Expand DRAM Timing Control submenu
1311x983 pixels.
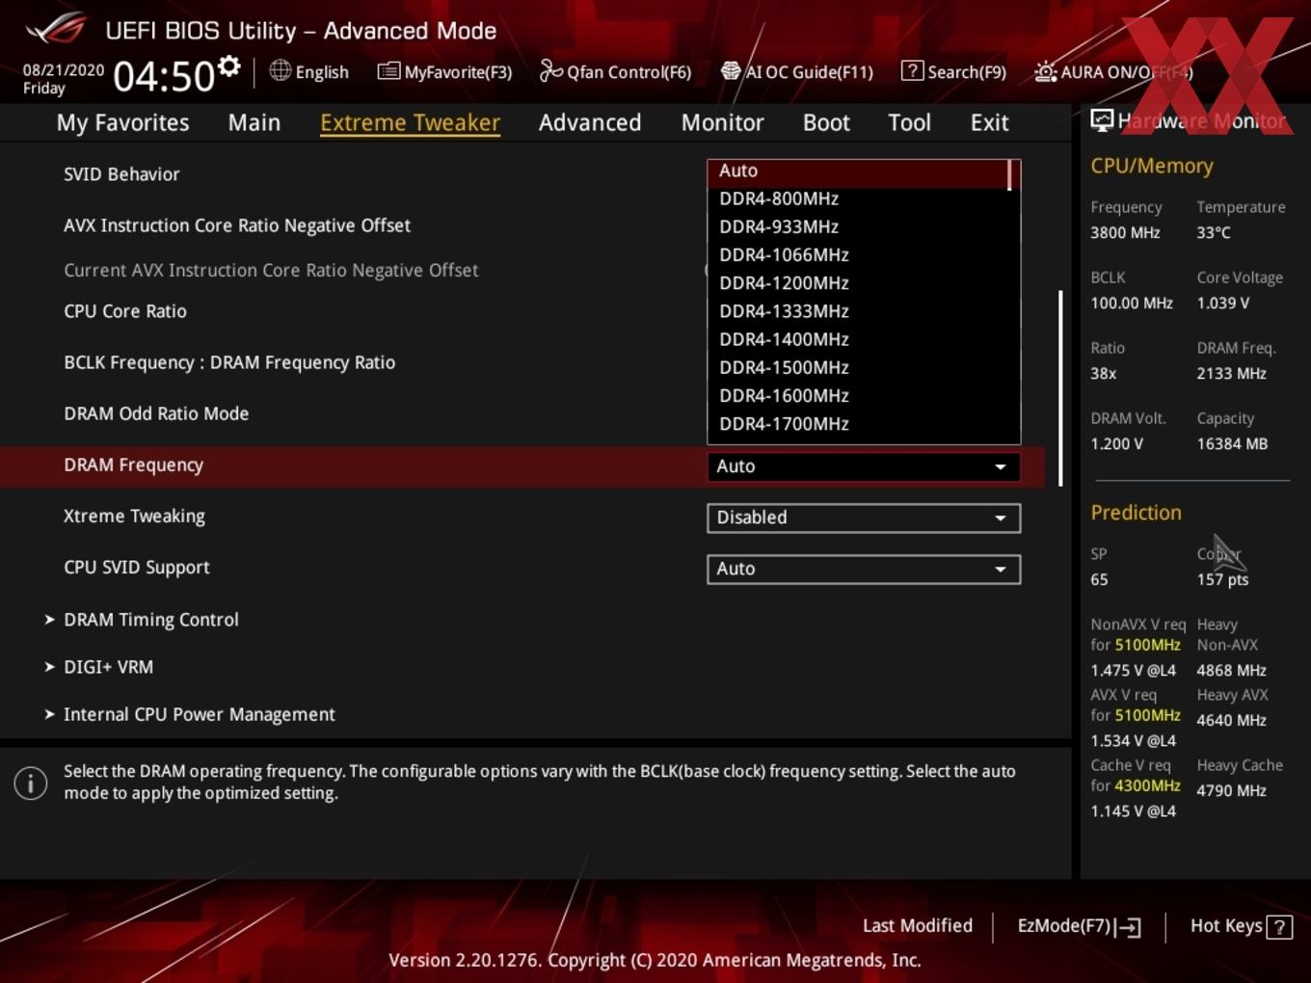[x=142, y=620]
